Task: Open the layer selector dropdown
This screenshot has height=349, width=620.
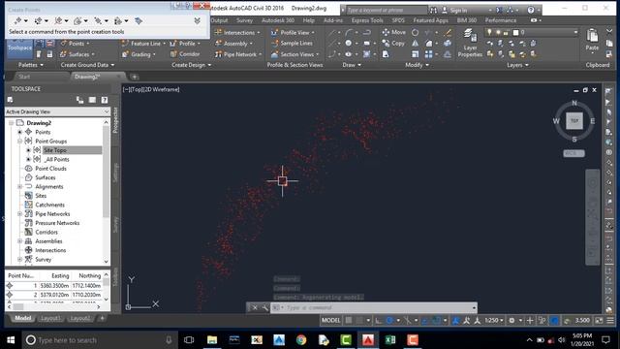Action: 532,32
